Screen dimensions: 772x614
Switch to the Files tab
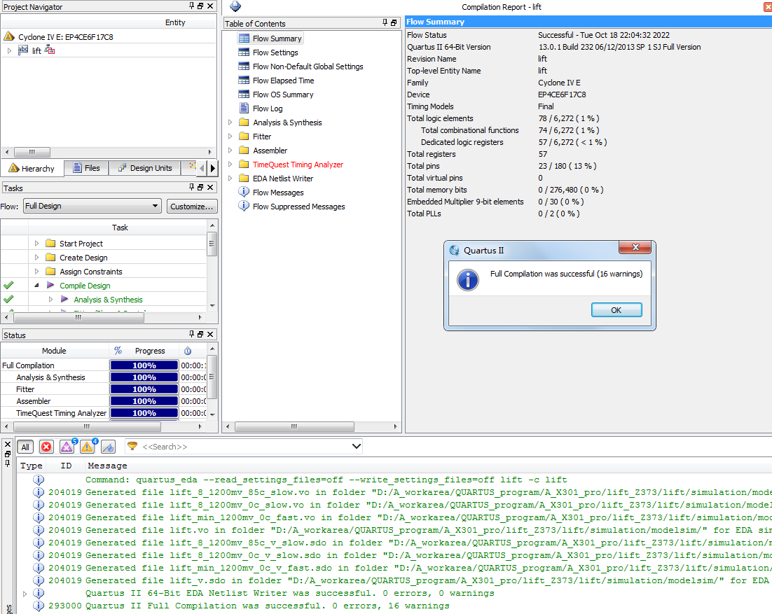pos(87,168)
